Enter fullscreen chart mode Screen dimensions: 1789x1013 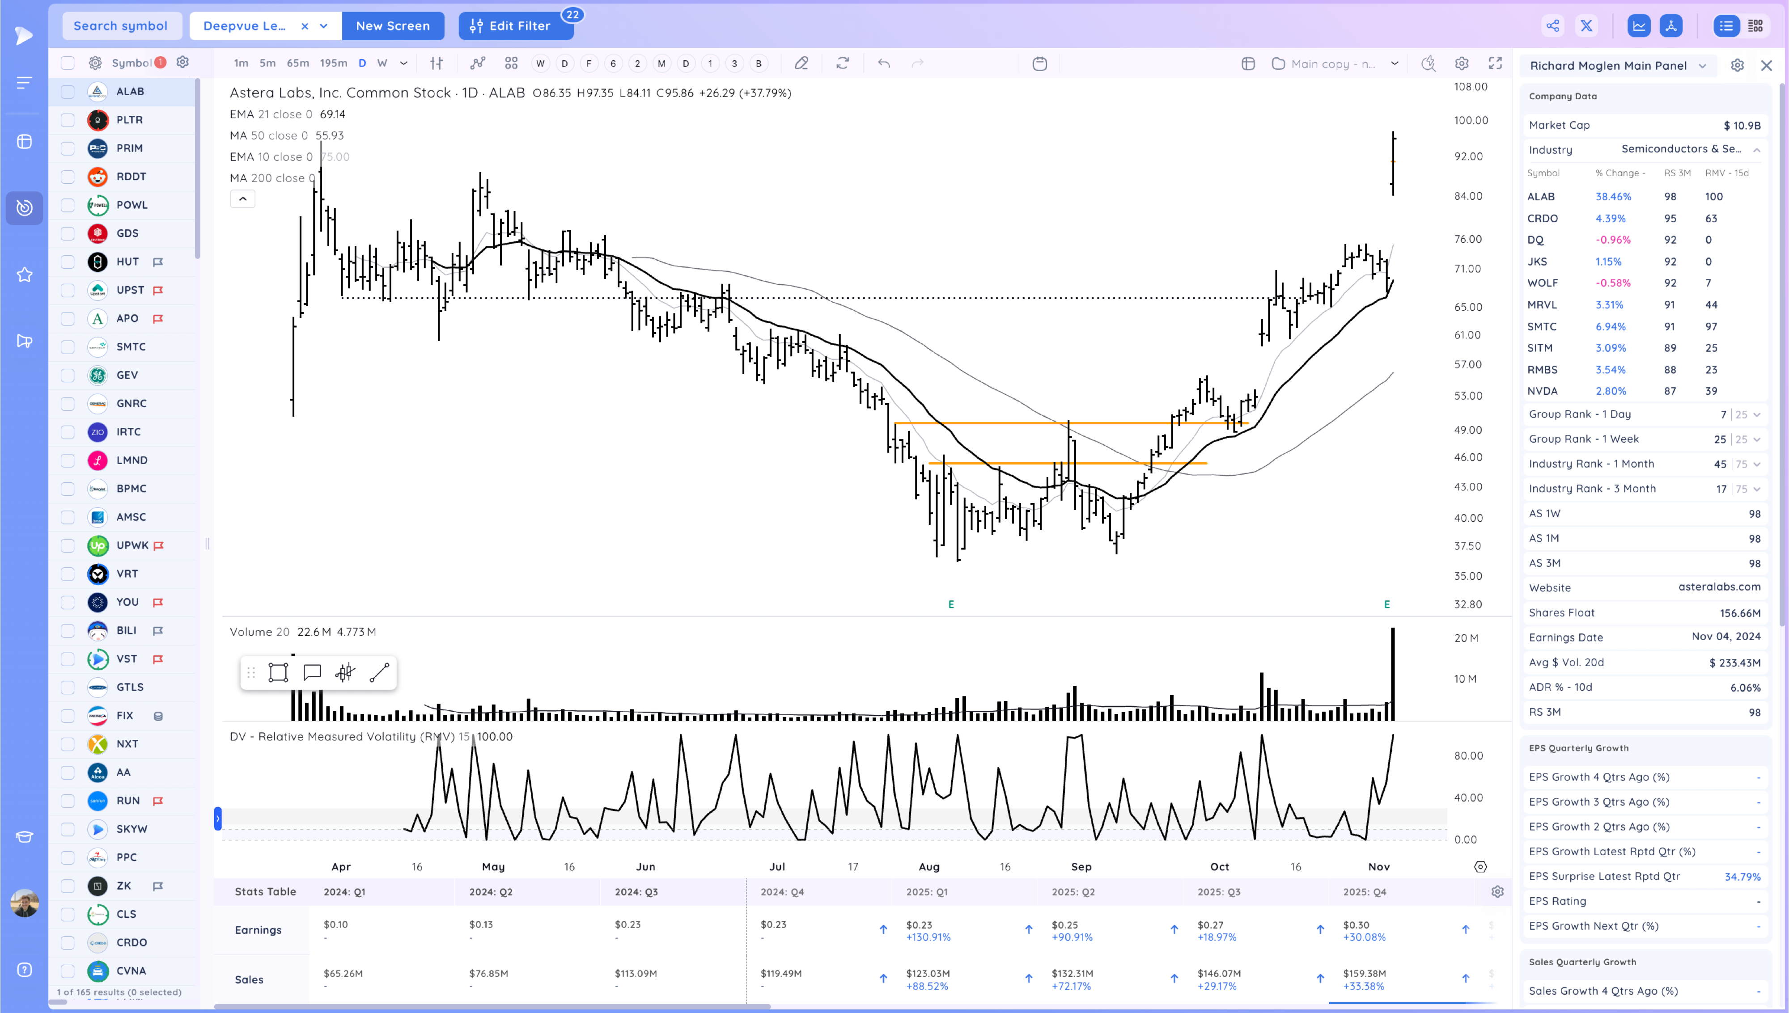pos(1495,63)
